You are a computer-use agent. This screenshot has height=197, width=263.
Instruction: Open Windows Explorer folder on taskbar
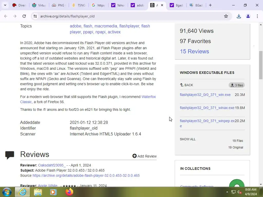pyautogui.click(x=38, y=192)
